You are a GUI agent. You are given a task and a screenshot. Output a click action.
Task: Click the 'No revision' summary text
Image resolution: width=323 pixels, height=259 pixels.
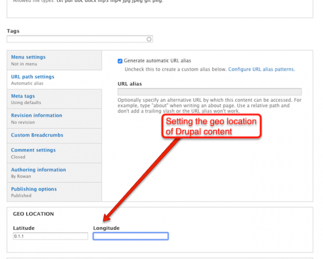pos(23,123)
